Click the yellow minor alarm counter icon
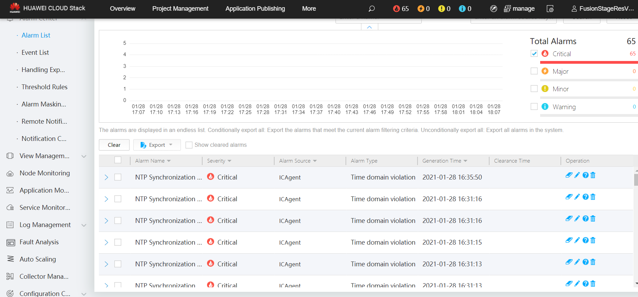This screenshot has height=297, width=638. [441, 9]
